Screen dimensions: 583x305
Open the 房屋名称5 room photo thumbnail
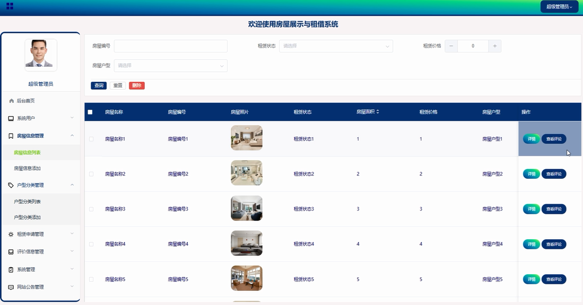point(247,278)
